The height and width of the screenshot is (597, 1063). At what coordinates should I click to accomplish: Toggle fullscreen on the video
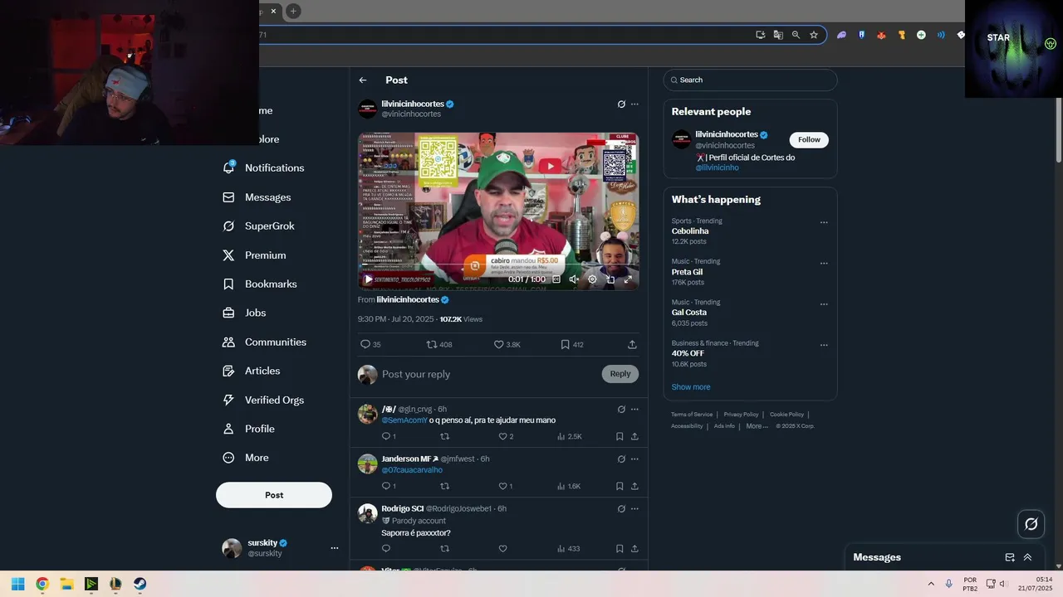click(x=628, y=279)
